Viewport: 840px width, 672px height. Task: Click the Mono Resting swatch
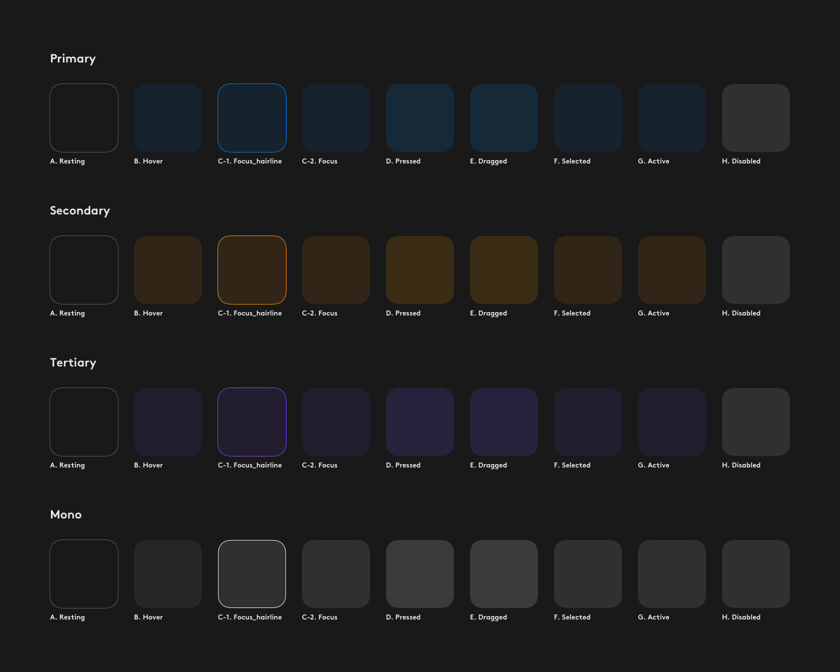pos(84,574)
